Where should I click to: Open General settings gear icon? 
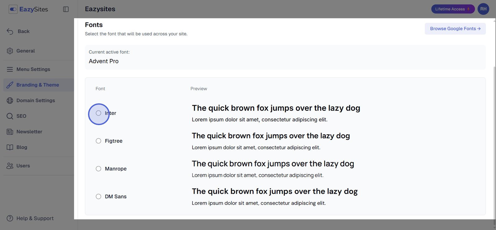10,51
